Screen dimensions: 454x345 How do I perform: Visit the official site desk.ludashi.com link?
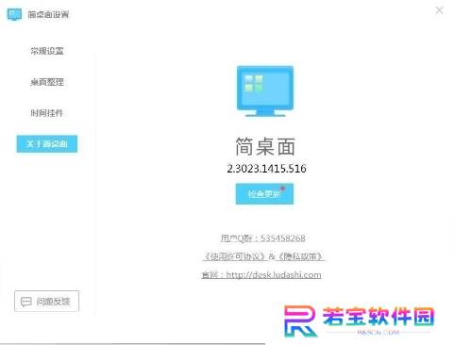pyautogui.click(x=261, y=275)
